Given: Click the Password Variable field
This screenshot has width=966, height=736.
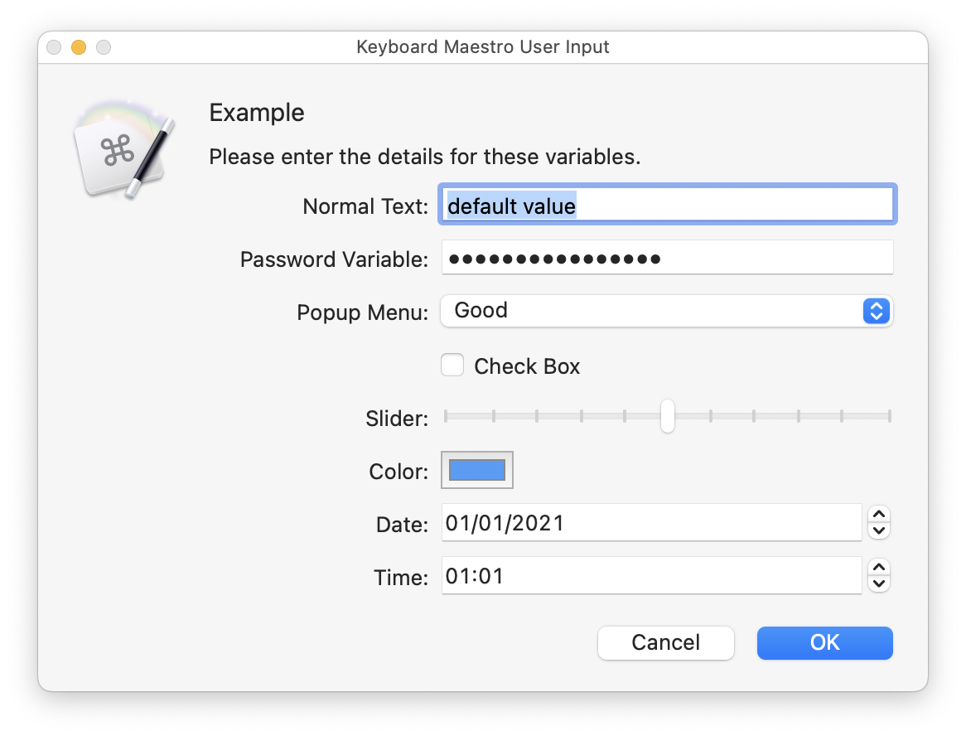Looking at the screenshot, I should [666, 259].
